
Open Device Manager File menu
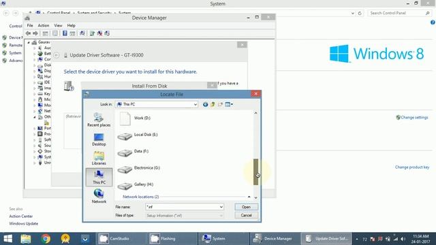tap(30, 26)
